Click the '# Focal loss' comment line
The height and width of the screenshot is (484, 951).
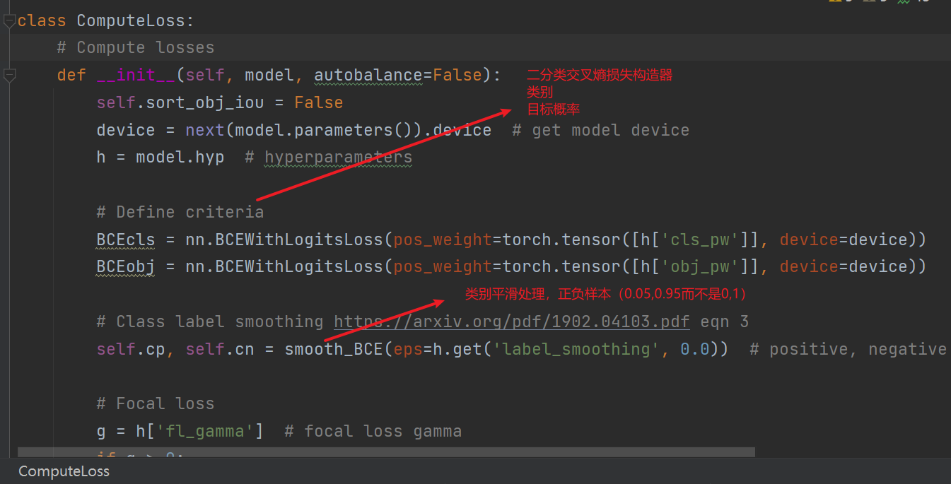[x=155, y=404]
